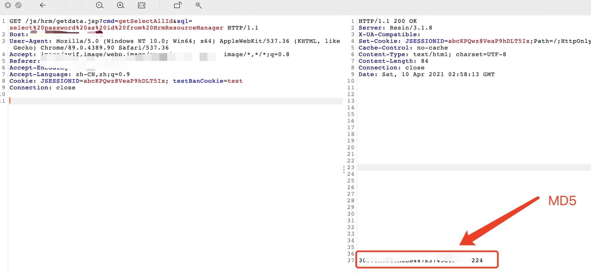Image resolution: width=591 pixels, height=275 pixels.
Task: Click Content-Length: 84 header
Action: tap(393, 61)
